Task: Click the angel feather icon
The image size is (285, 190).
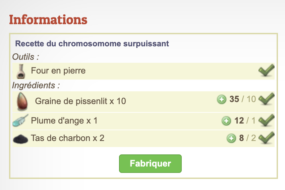Action: coord(20,120)
